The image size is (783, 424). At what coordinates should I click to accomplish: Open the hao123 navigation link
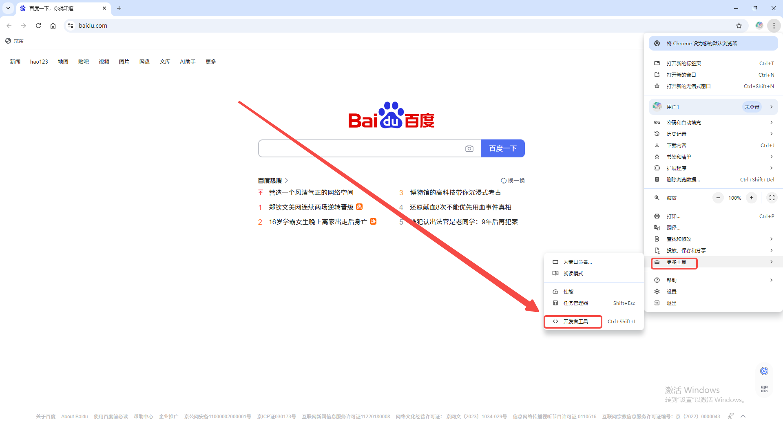pyautogui.click(x=39, y=62)
